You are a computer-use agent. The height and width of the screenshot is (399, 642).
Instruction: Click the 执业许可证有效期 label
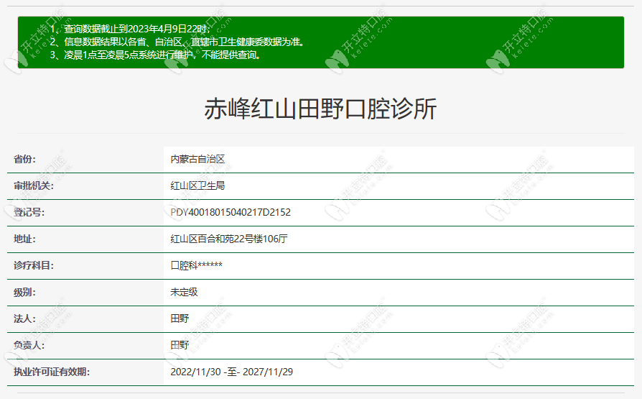point(52,372)
